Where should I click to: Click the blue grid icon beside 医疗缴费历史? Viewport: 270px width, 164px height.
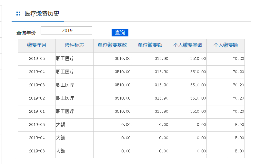pos(18,14)
